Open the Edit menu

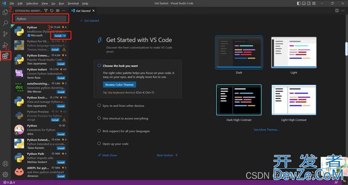(x=20, y=3)
